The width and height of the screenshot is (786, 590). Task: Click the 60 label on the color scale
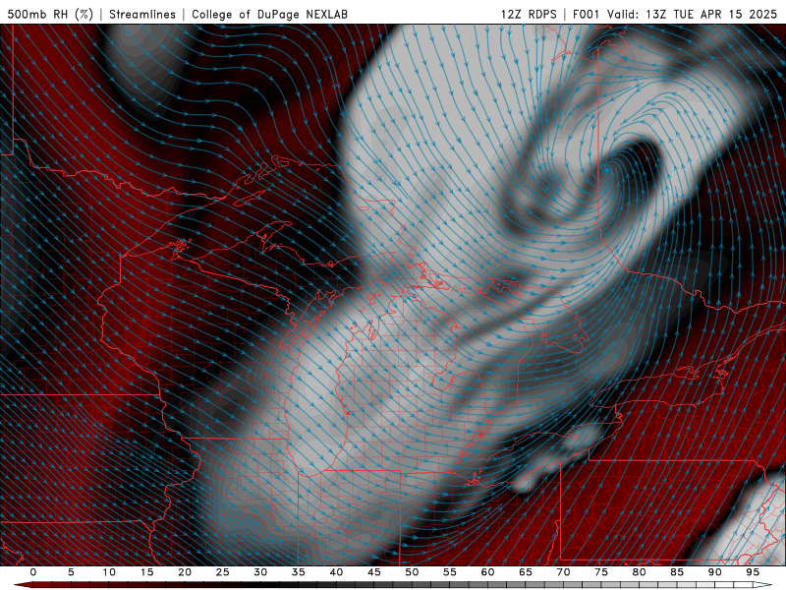487,572
